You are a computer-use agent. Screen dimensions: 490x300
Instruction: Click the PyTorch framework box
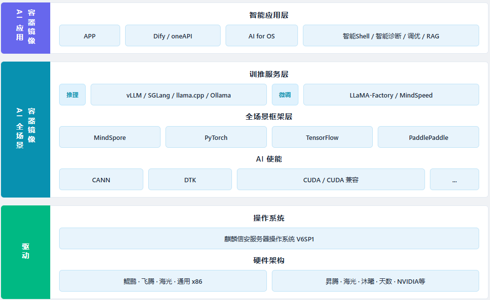point(216,137)
